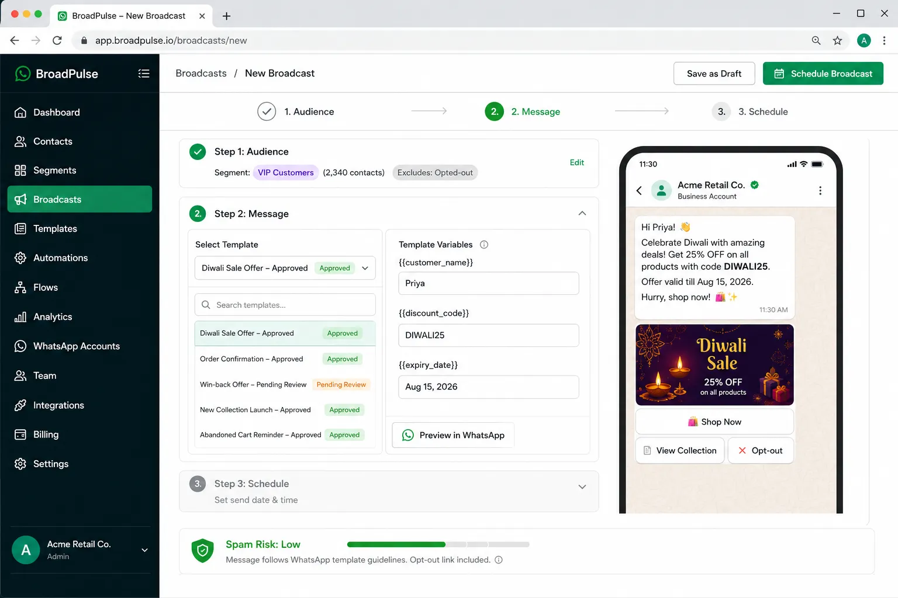Click the Template Variables info icon
Image resolution: width=898 pixels, height=598 pixels.
[x=484, y=245]
